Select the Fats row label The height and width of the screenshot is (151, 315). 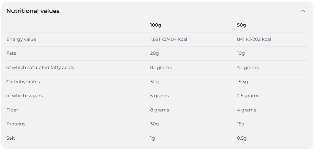coord(11,53)
